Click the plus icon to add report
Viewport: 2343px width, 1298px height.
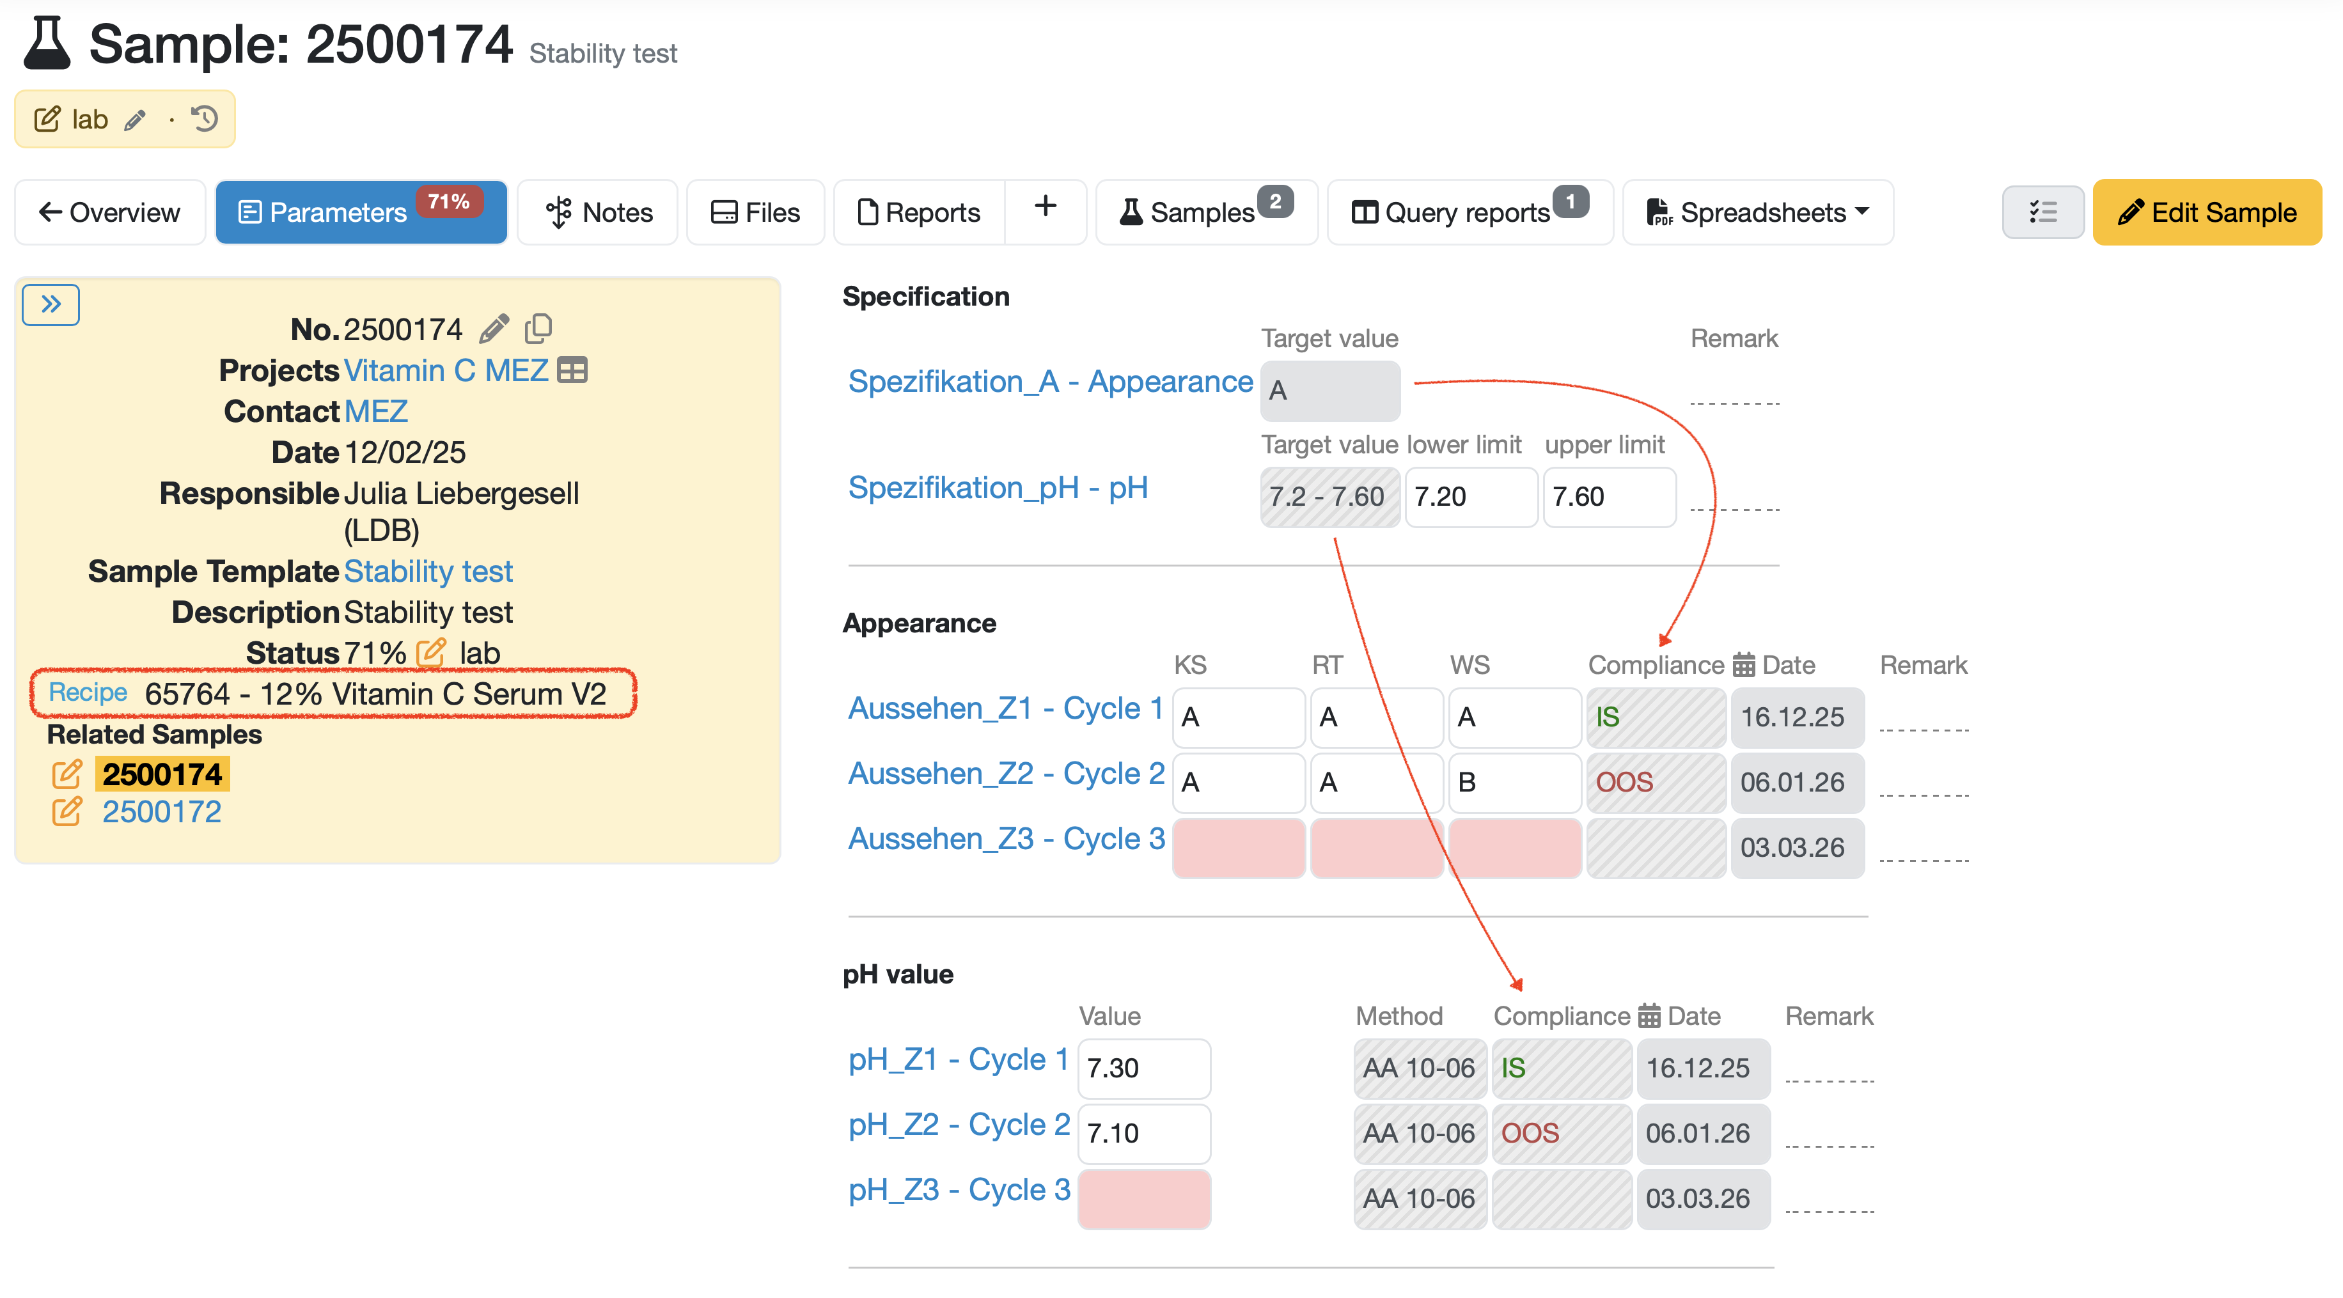tap(1045, 207)
